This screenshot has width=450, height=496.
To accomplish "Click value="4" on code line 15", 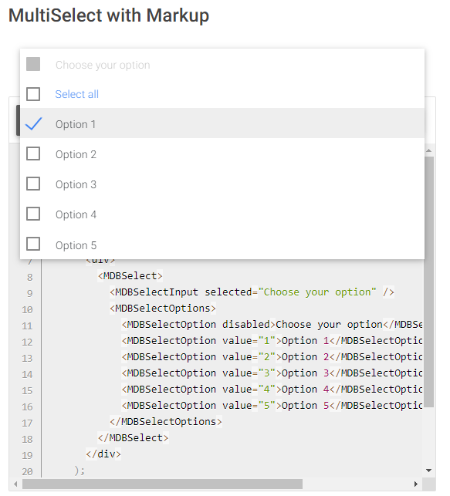I will 249,389.
